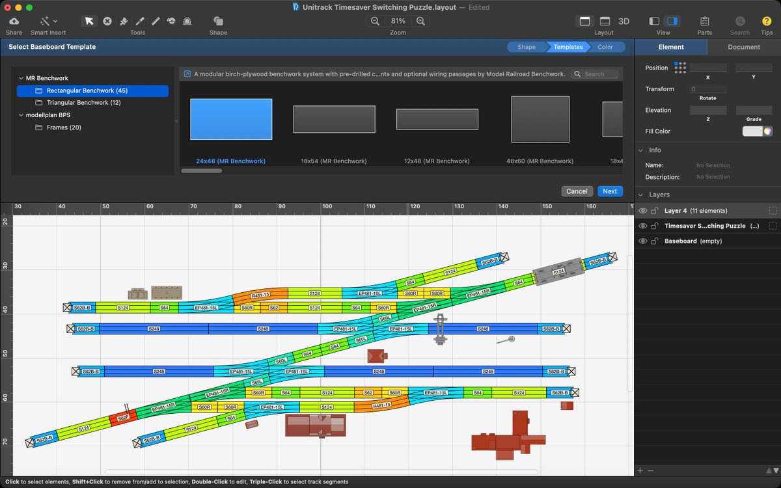The width and height of the screenshot is (781, 488).
Task: Click the Z elevation field
Action: (708, 111)
